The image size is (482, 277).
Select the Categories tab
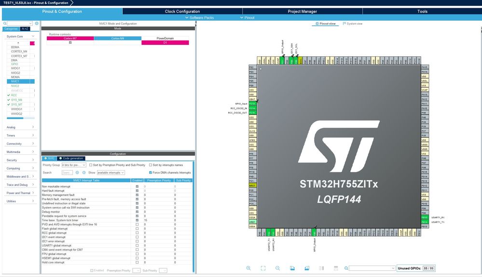pyautogui.click(x=12, y=29)
